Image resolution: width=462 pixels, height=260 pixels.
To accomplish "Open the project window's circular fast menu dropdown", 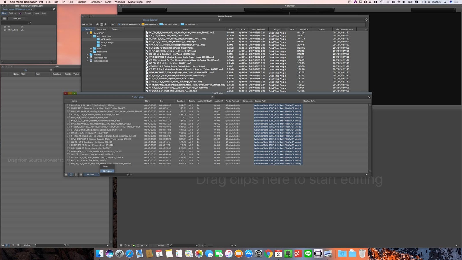I will [x=54, y=9].
